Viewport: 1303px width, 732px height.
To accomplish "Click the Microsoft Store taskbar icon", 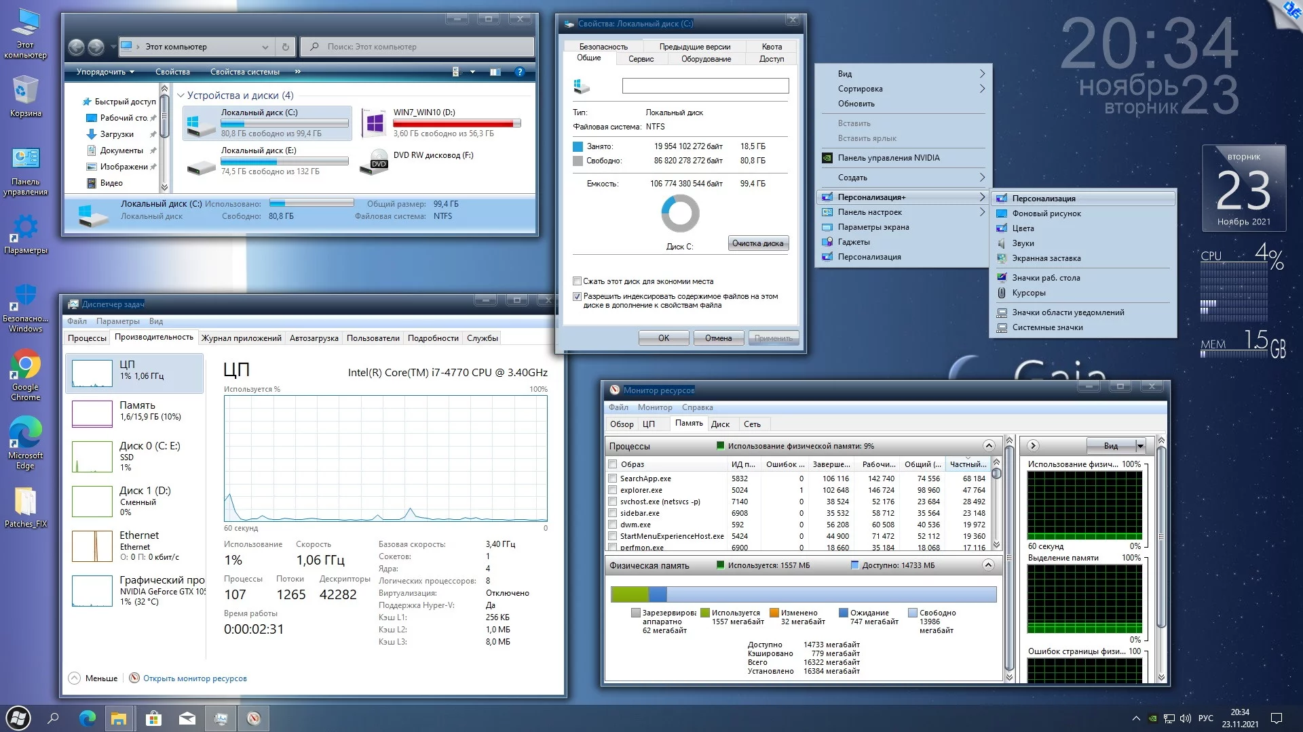I will pyautogui.click(x=154, y=718).
